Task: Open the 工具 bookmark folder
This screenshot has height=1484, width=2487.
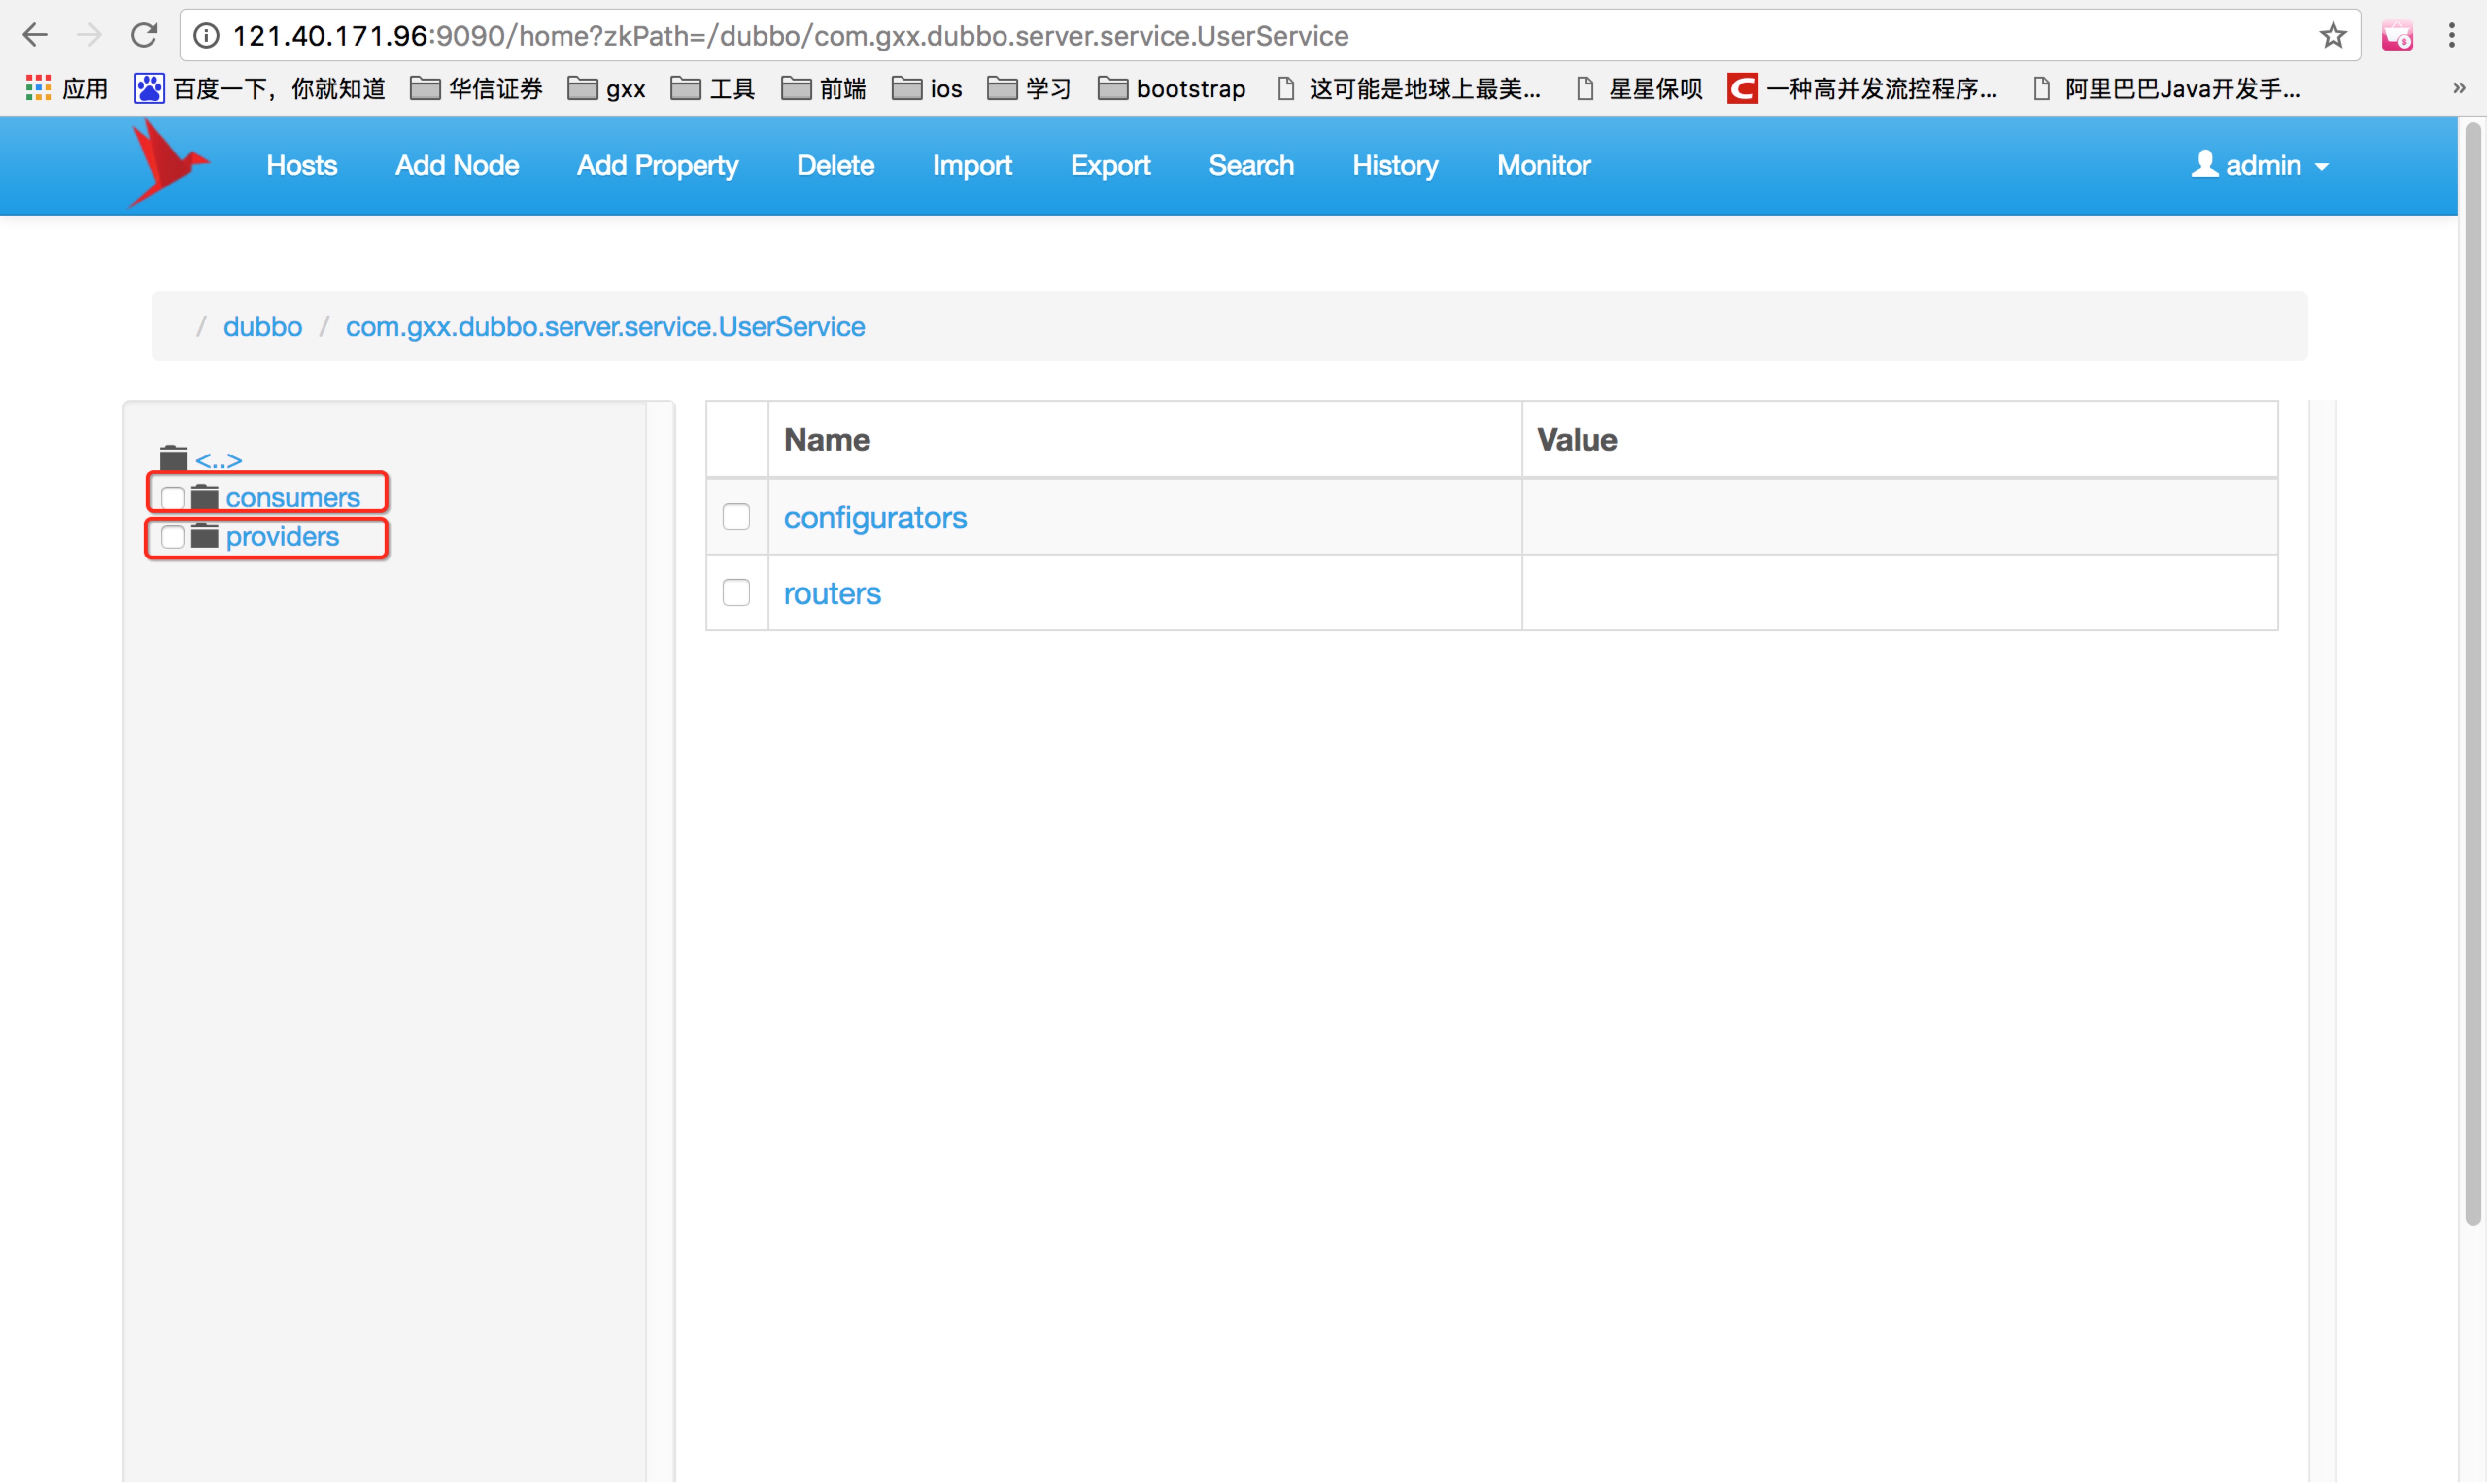Action: 712,89
